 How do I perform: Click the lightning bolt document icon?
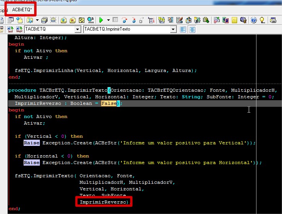tap(162, 20)
